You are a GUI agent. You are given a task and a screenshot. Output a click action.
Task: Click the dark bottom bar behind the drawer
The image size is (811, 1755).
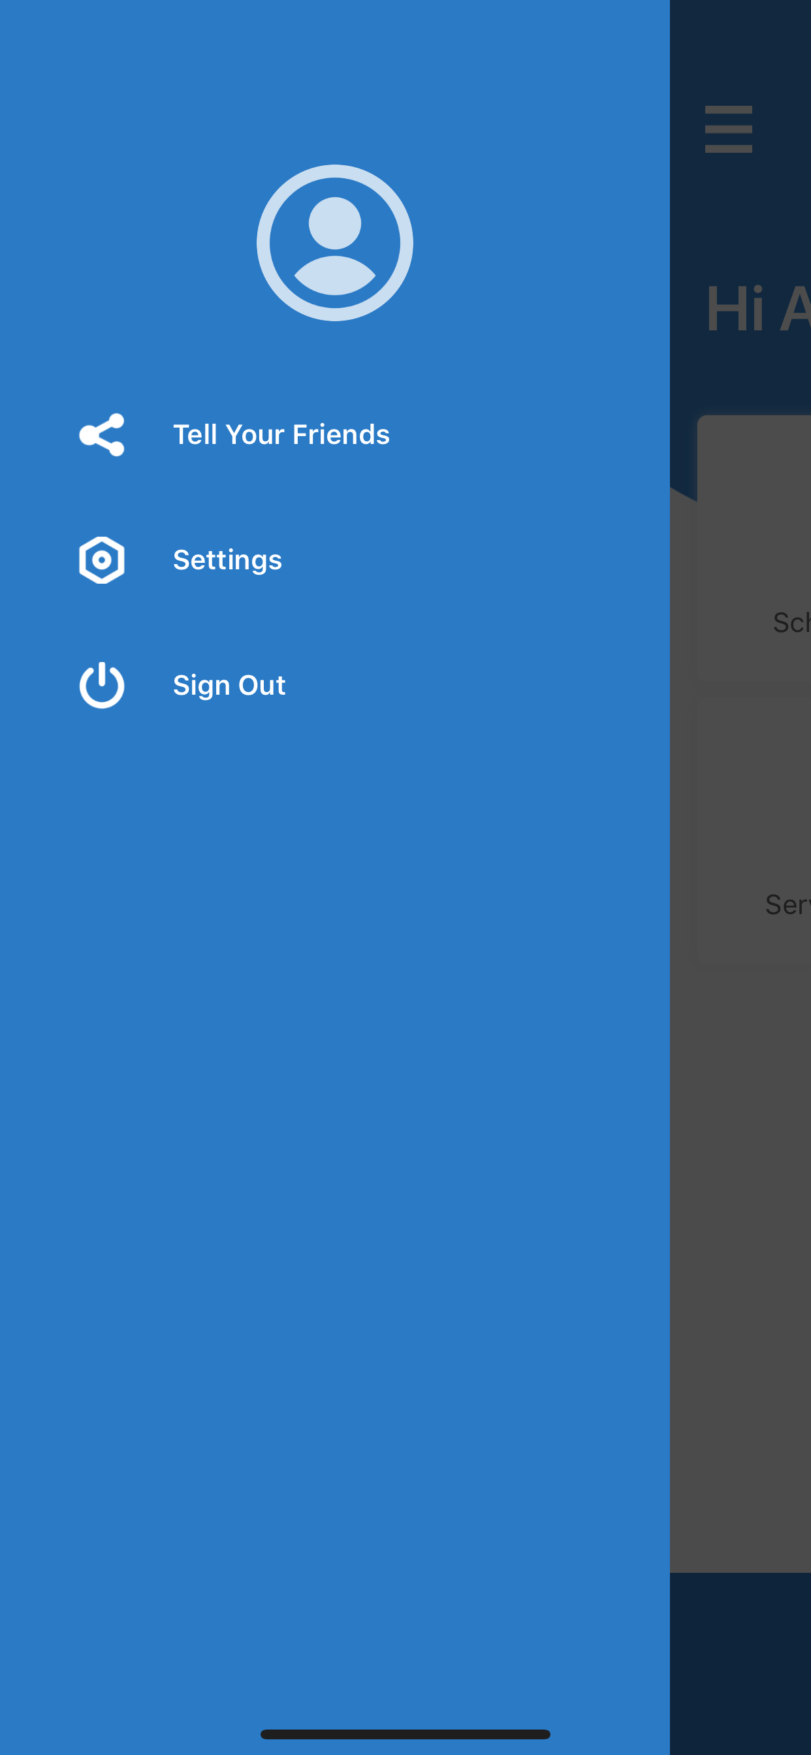tap(740, 1663)
